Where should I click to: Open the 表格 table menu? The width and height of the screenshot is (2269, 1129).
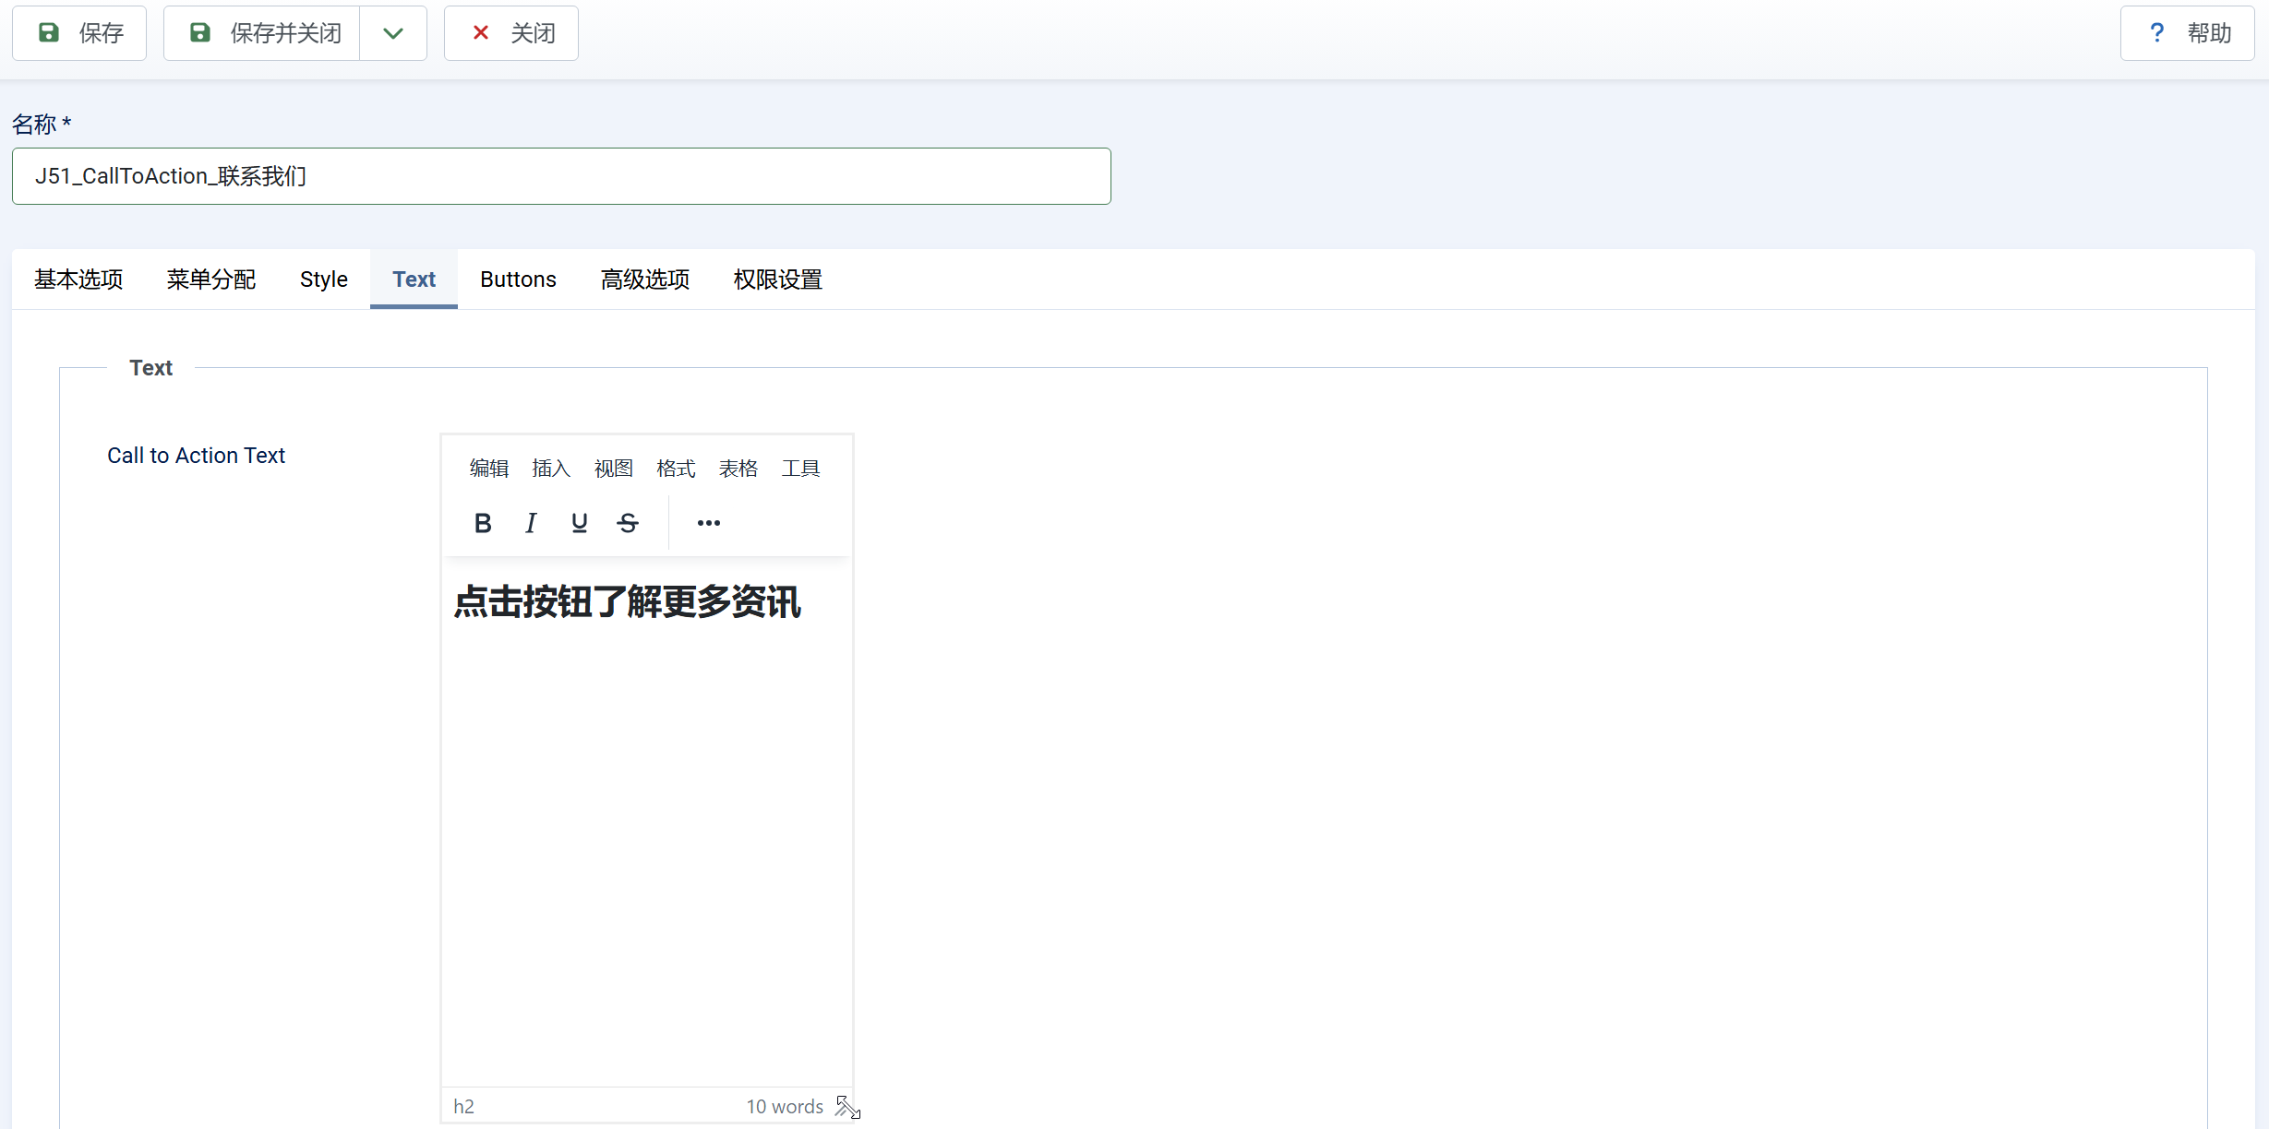[738, 469]
